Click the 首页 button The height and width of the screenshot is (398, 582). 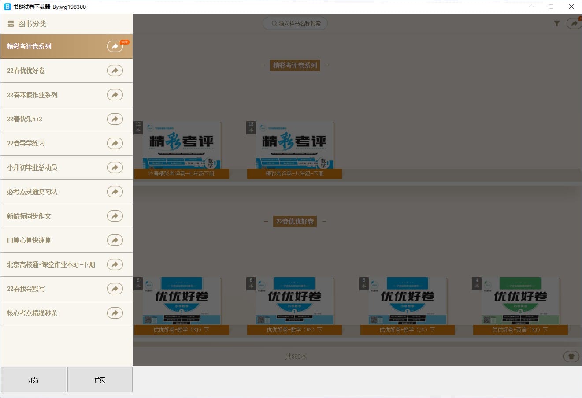[100, 379]
